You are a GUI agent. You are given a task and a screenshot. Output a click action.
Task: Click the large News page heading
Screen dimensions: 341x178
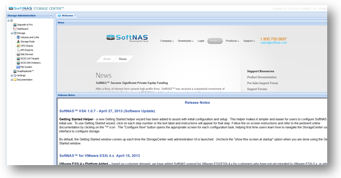tap(103, 75)
